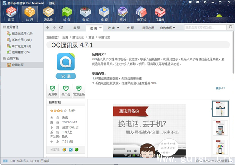Open the 首页 home icon in top toolbar
The width and height of the screenshot is (235, 165).
pos(11,14)
